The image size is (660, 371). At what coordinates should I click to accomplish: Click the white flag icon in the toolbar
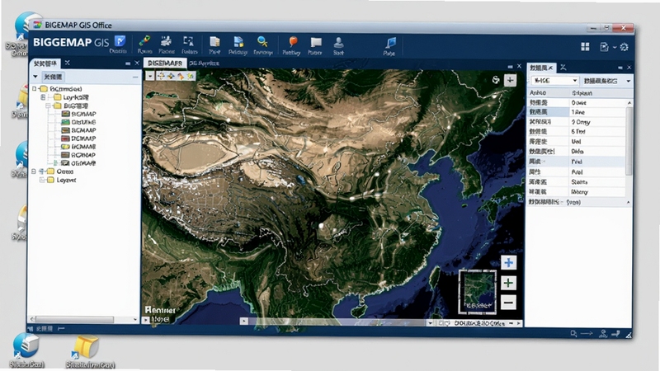coord(316,42)
